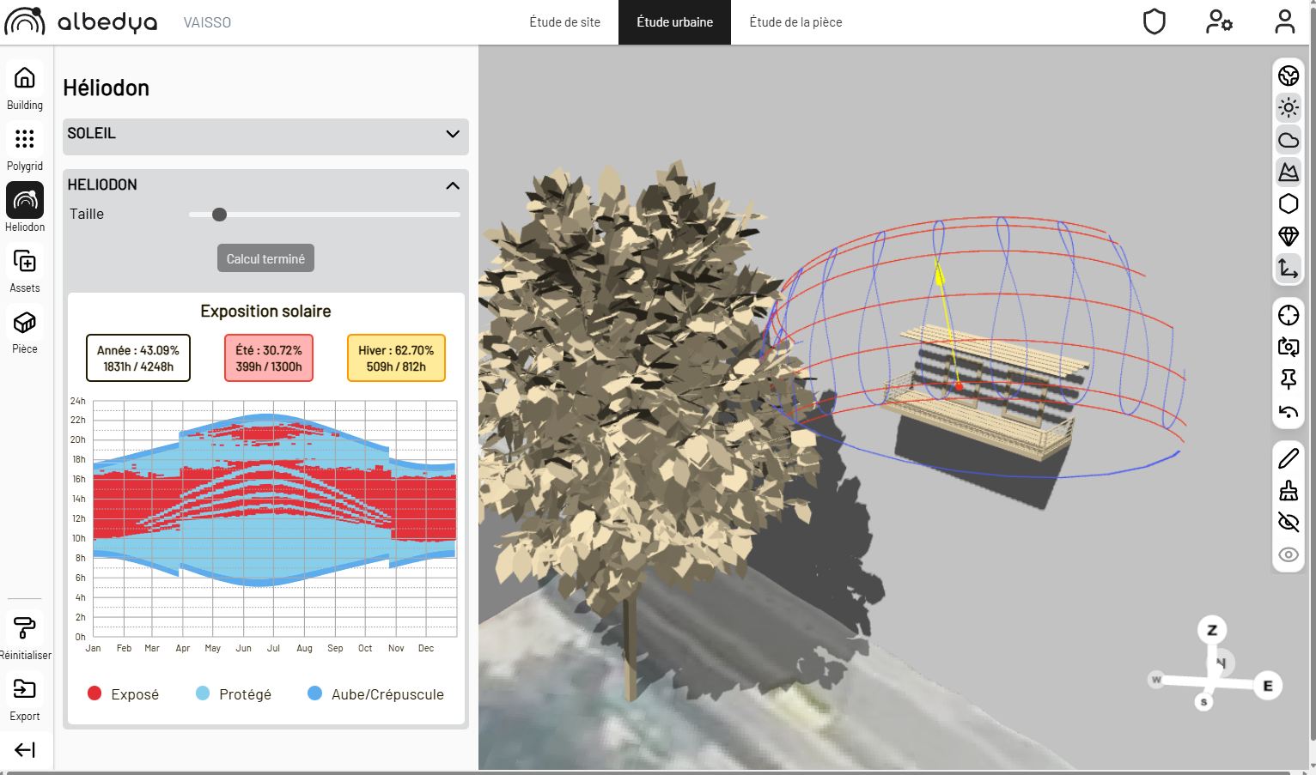
Task: Click the Calcul terminé button
Action: tap(265, 258)
